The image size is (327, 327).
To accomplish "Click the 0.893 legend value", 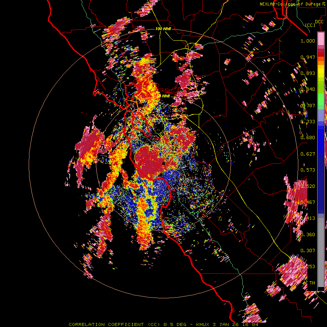I will click(308, 73).
